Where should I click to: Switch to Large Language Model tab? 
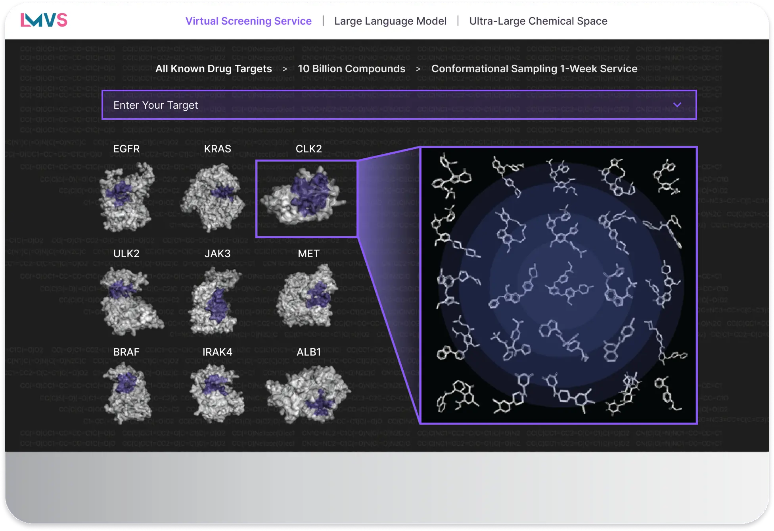(x=390, y=21)
